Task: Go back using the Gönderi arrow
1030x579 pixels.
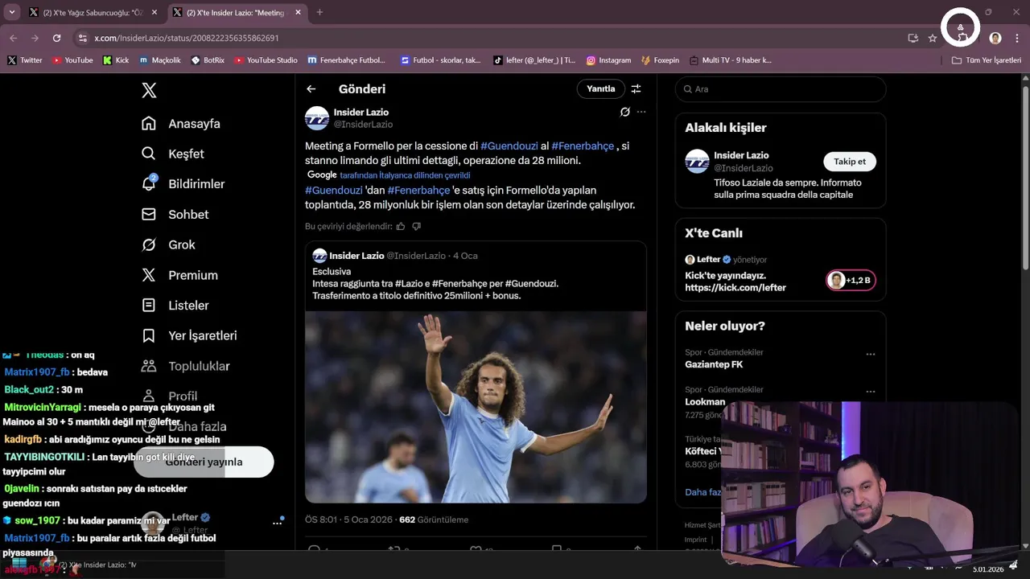Action: 311,89
